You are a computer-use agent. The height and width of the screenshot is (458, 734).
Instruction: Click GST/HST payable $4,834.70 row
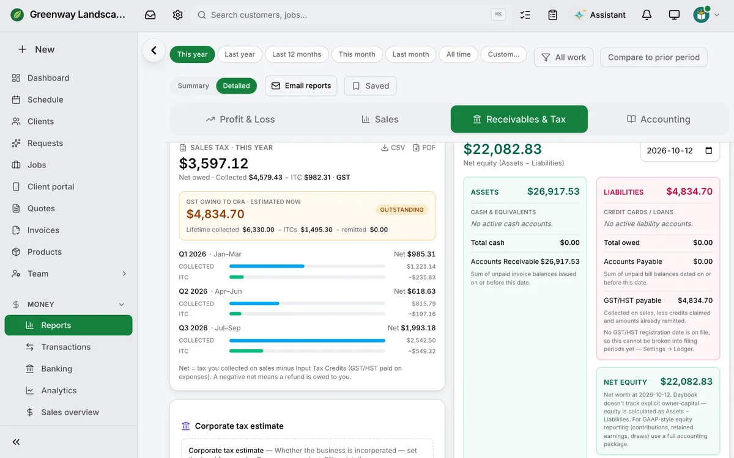click(x=658, y=300)
